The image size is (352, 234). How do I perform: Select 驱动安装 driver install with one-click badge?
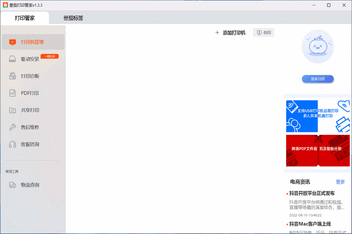coord(29,59)
